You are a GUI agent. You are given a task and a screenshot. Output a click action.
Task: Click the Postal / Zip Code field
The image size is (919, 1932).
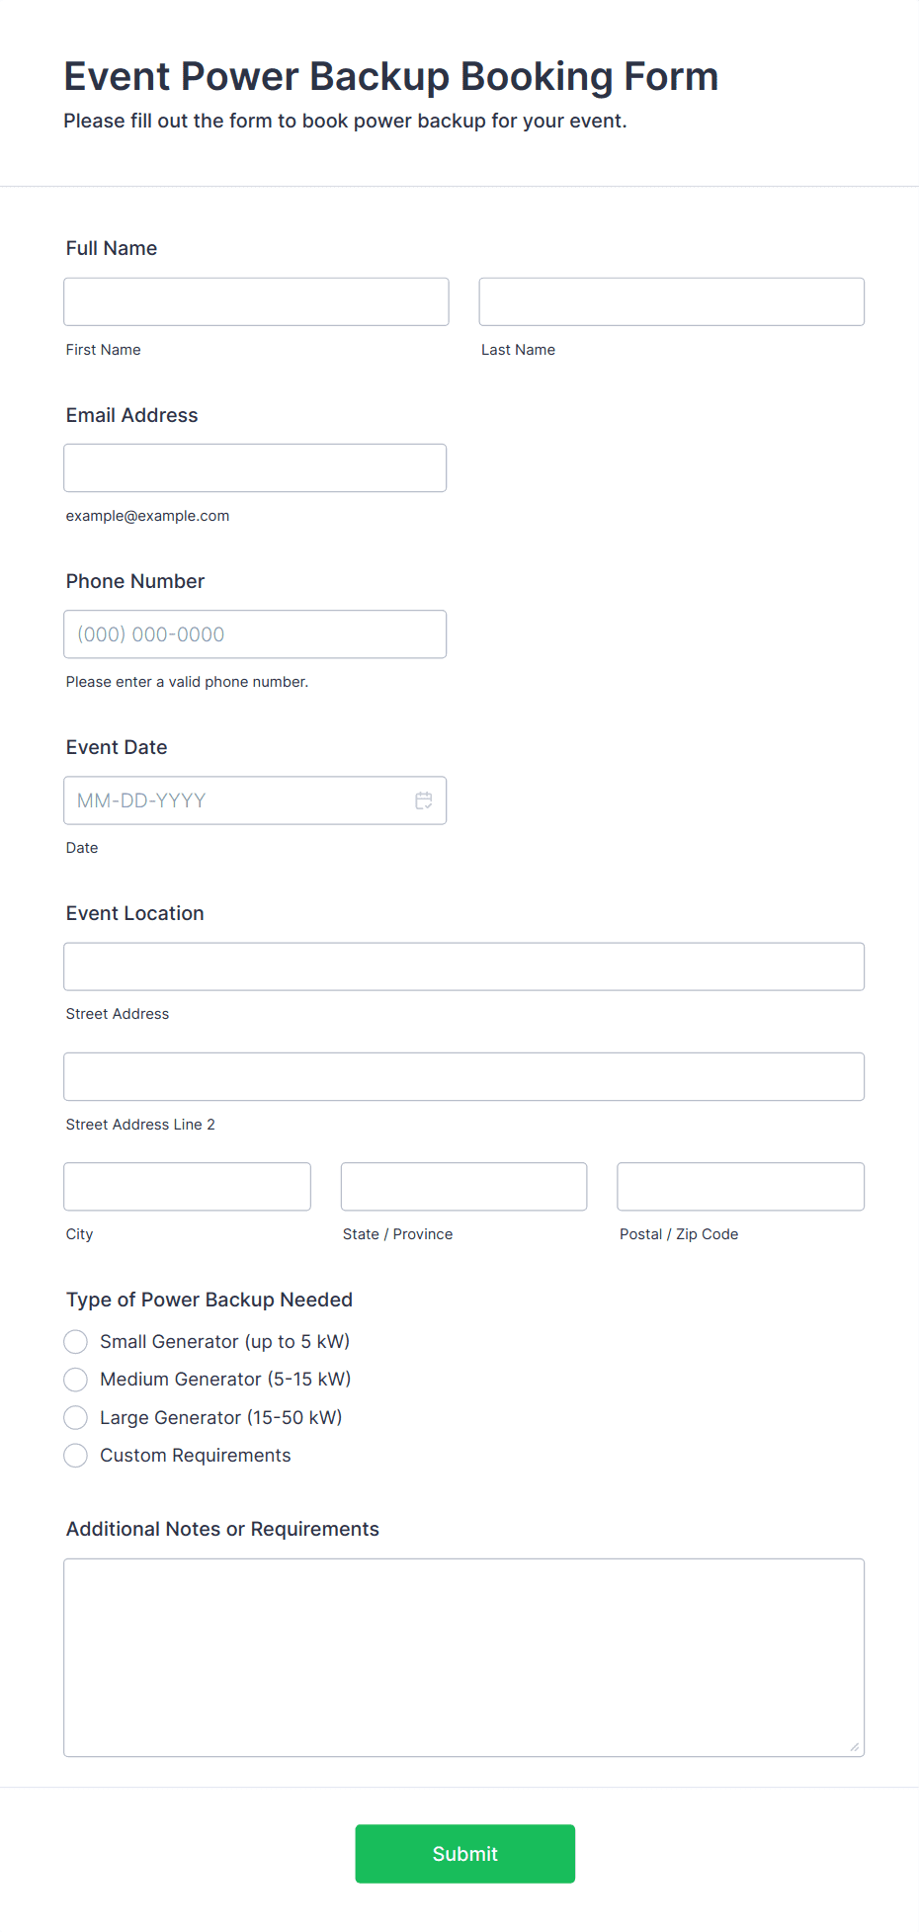coord(741,1186)
